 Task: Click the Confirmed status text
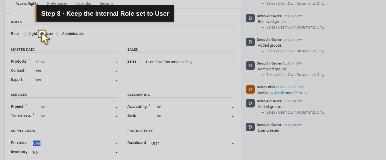[284, 93]
